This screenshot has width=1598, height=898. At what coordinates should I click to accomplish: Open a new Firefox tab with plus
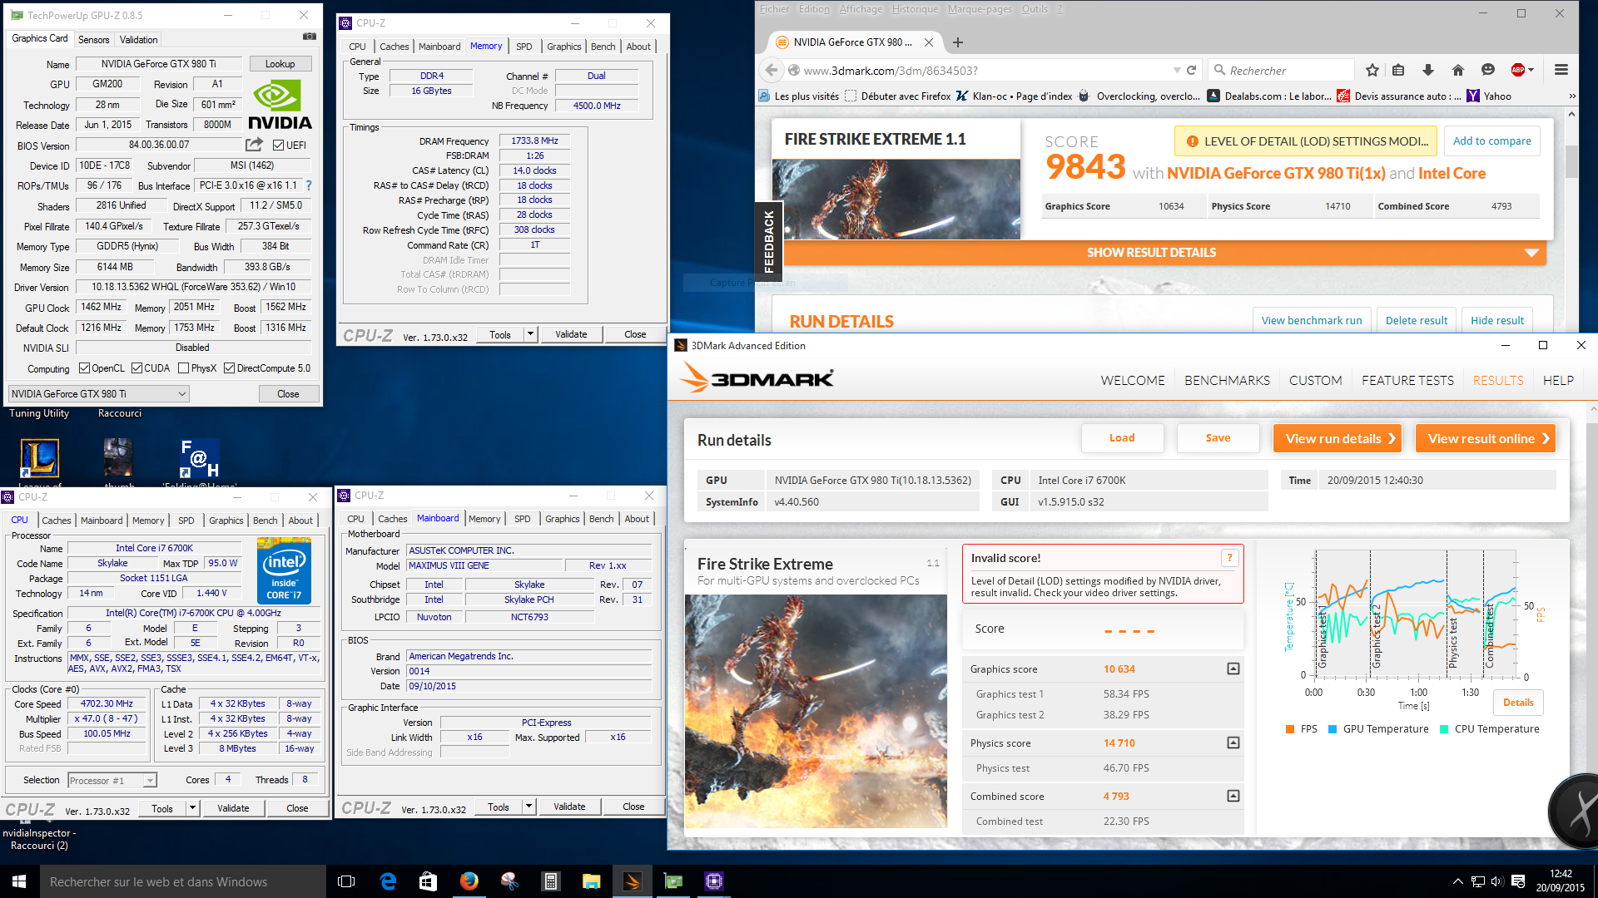tap(958, 42)
